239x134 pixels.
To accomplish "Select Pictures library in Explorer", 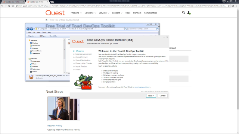I will 34,66.
